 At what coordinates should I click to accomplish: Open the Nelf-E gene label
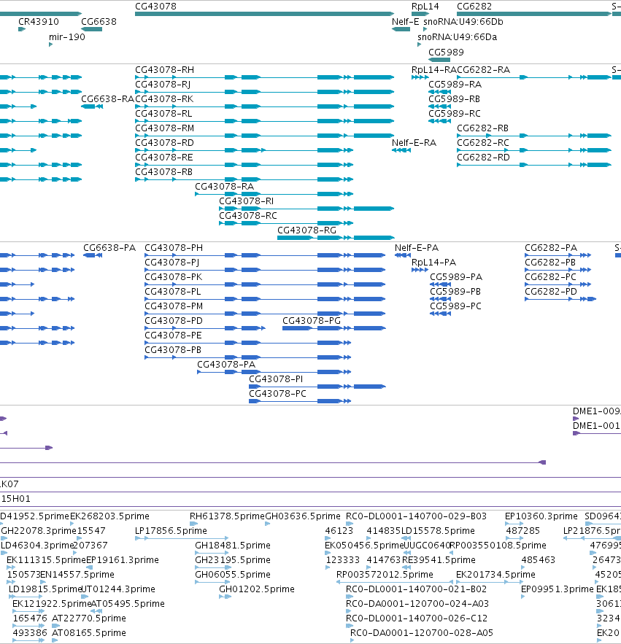coord(406,22)
